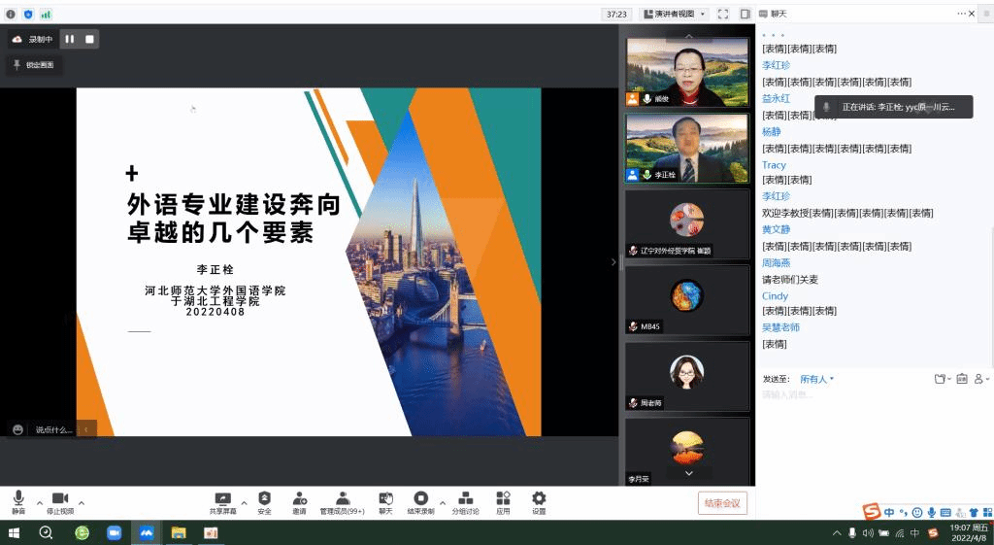The width and height of the screenshot is (994, 545).
Task: Pause the cloud recording
Action: (x=69, y=39)
